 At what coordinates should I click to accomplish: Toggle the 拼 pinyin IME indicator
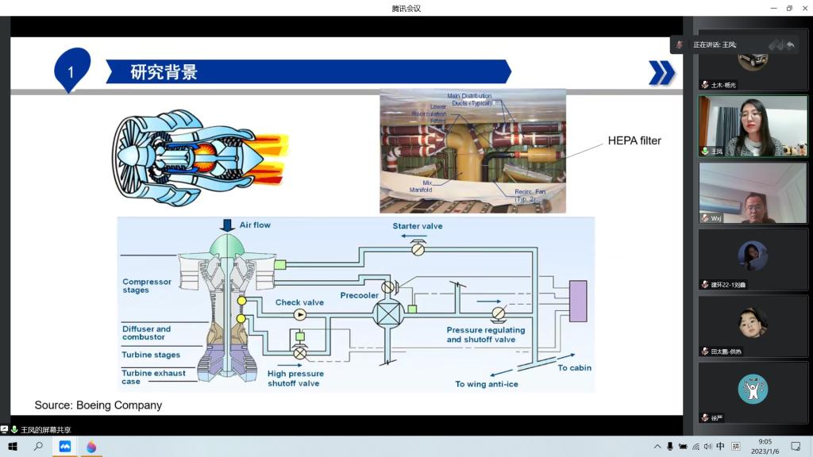pos(735,447)
